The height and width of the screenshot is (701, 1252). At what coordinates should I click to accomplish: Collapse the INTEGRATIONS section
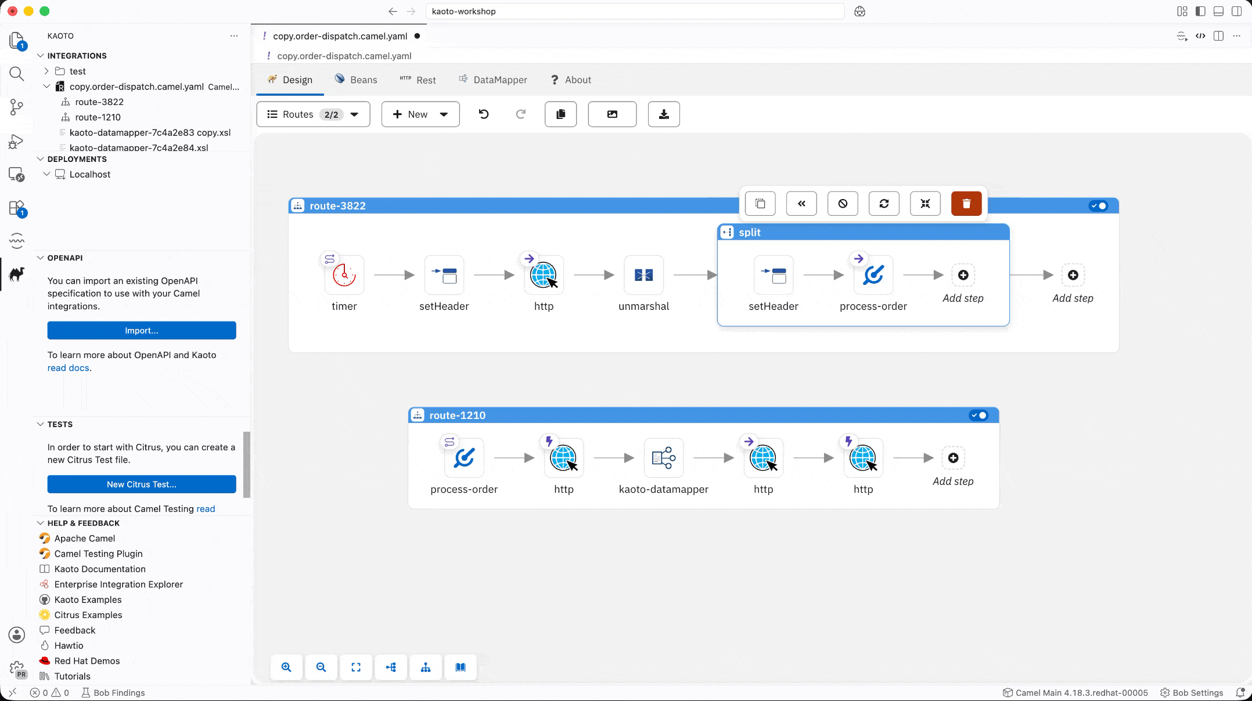point(41,56)
